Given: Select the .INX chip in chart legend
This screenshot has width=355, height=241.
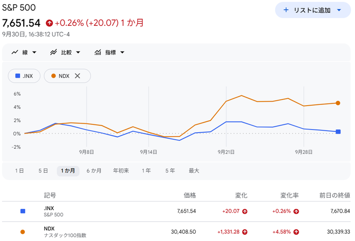Looking at the screenshot, I should [x=24, y=76].
